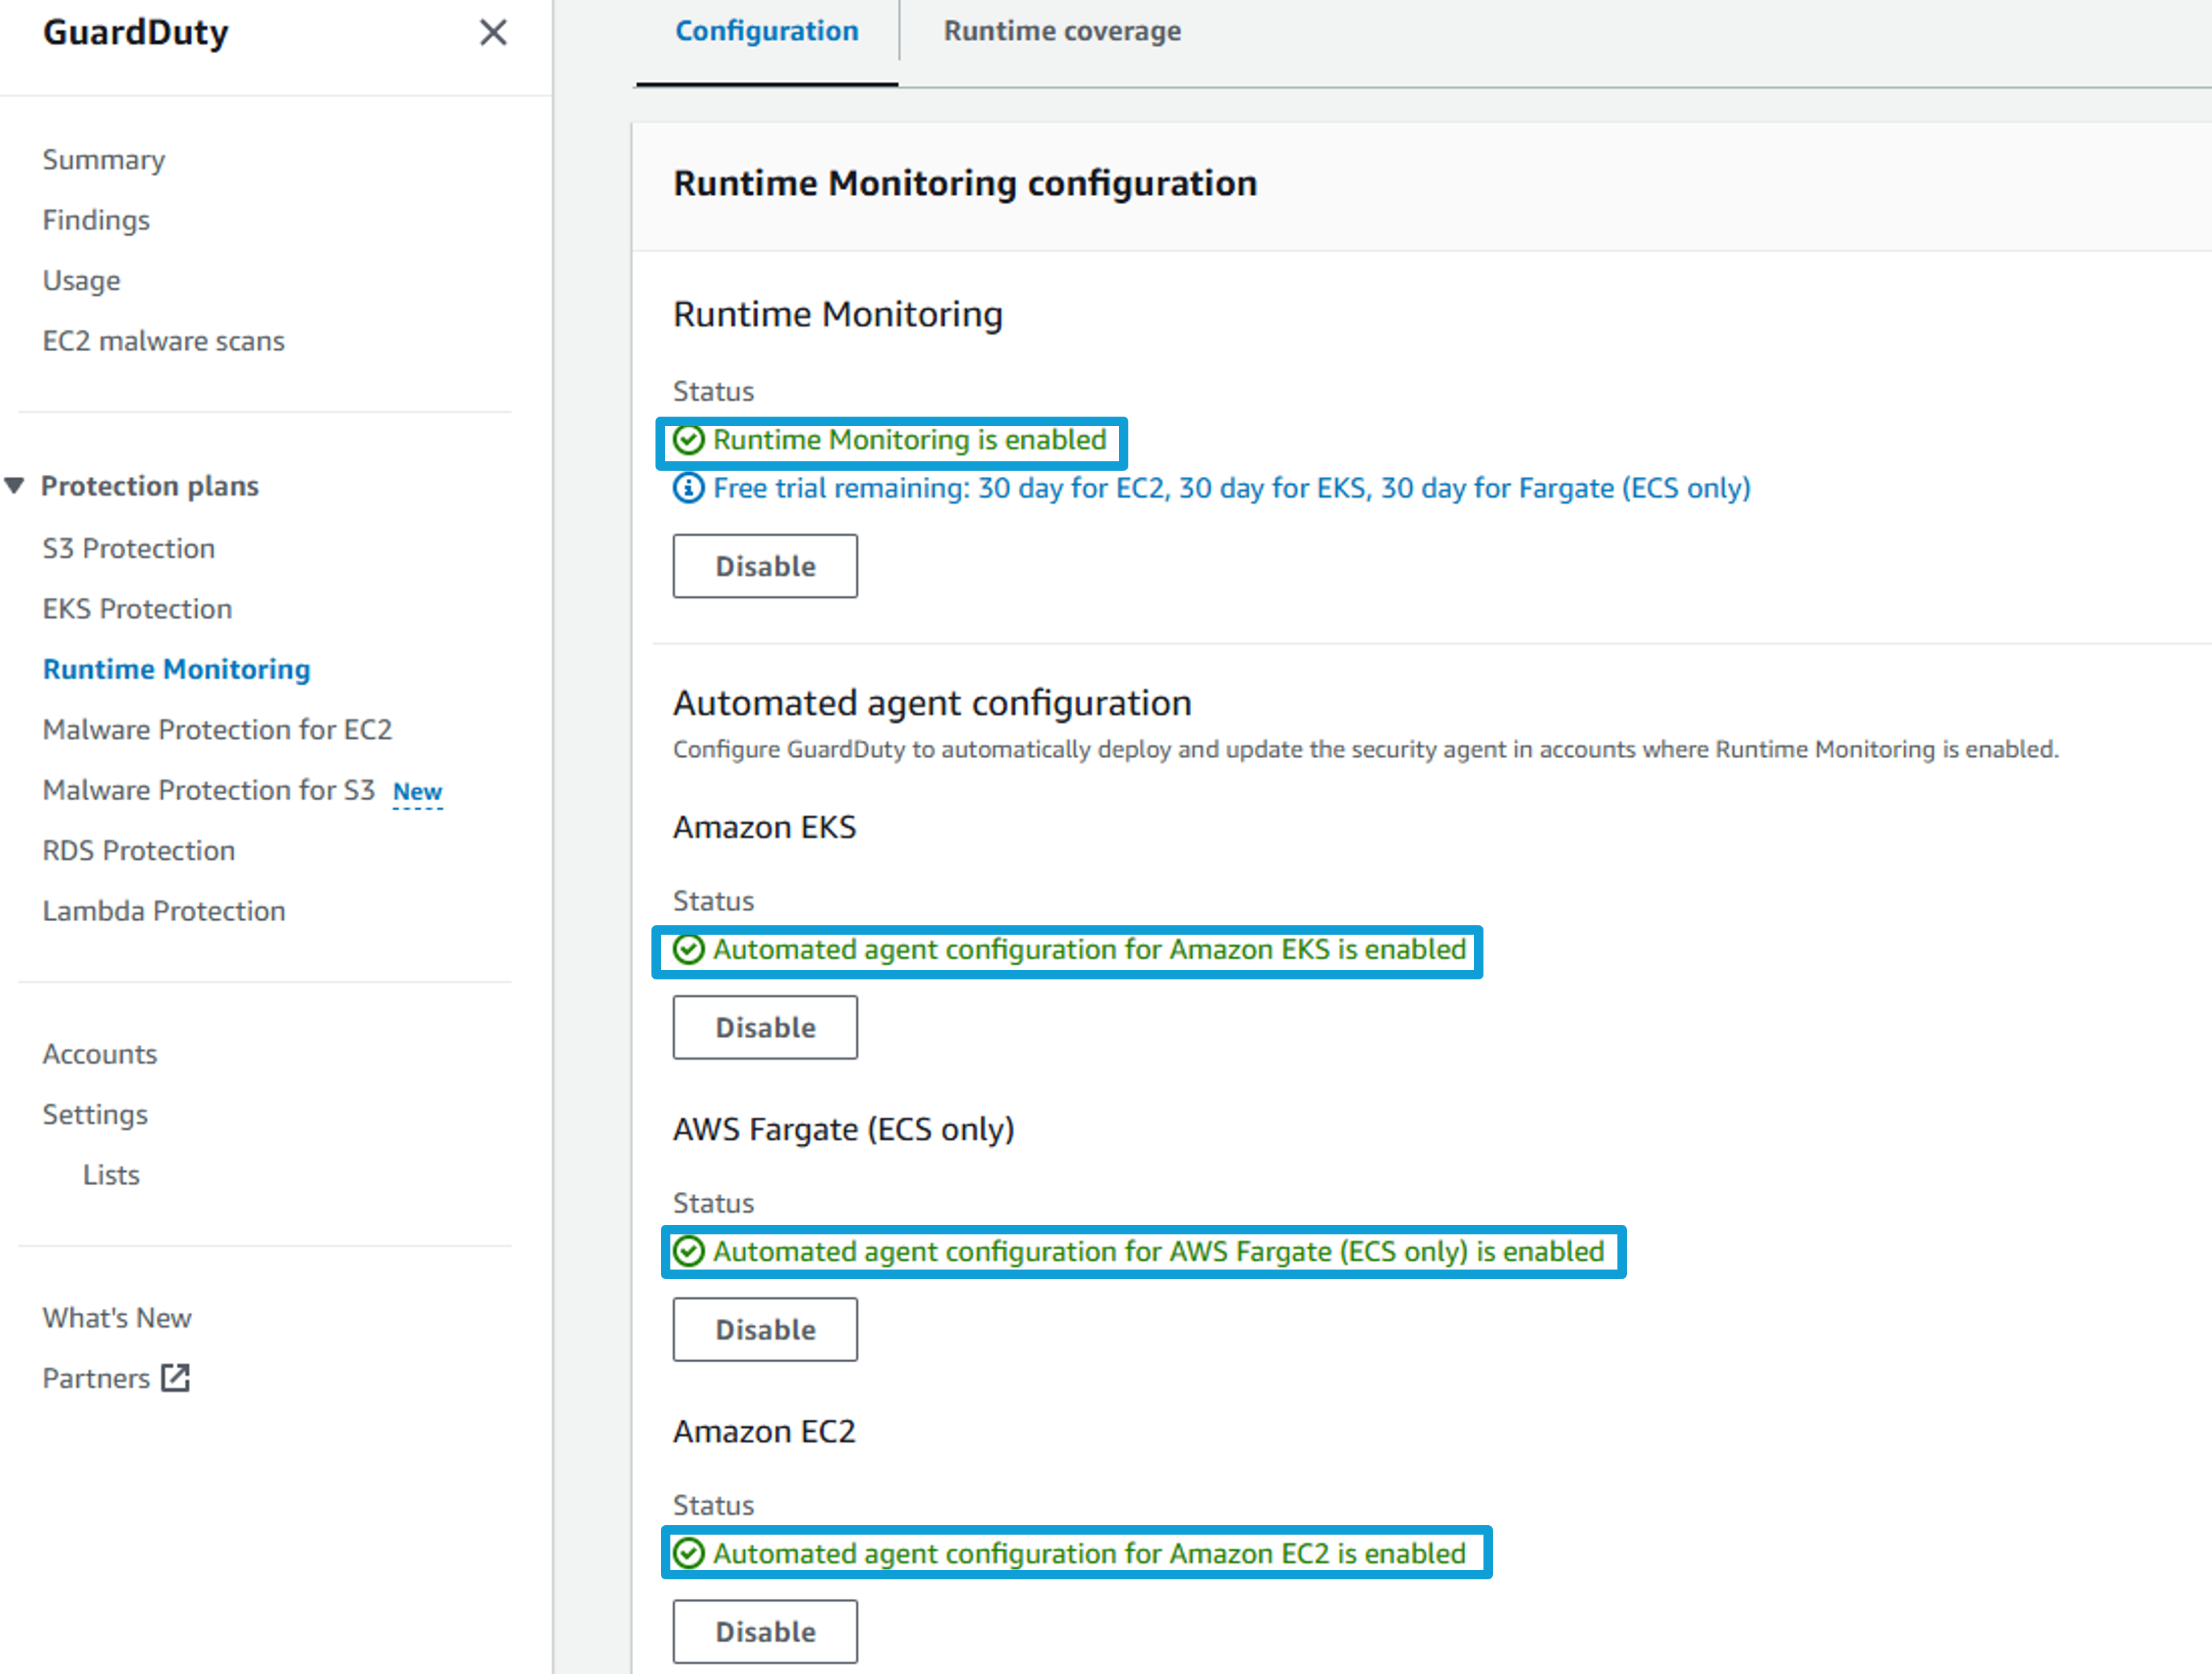
Task: Click the free trial info icon
Action: coord(688,488)
